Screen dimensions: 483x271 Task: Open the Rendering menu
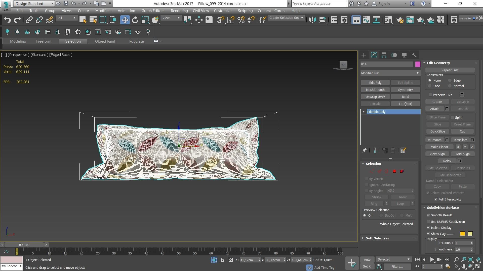(179, 11)
